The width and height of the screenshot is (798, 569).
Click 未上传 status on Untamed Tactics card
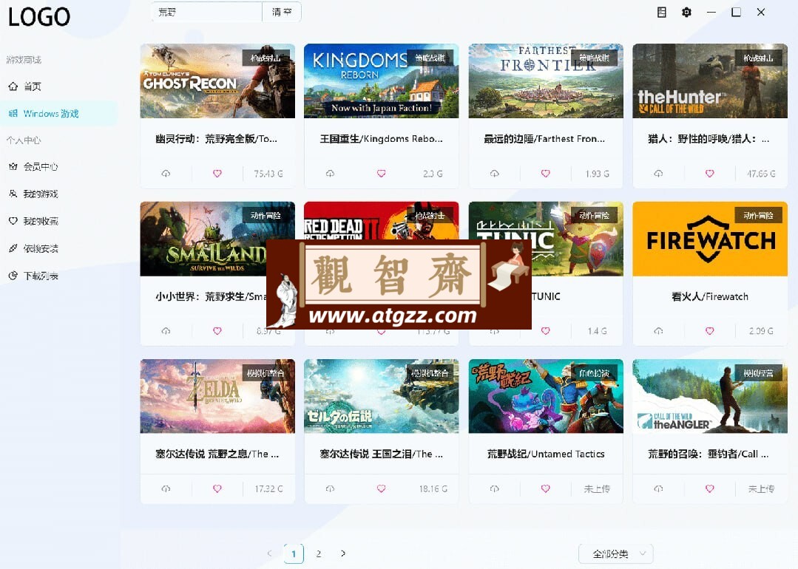[597, 488]
